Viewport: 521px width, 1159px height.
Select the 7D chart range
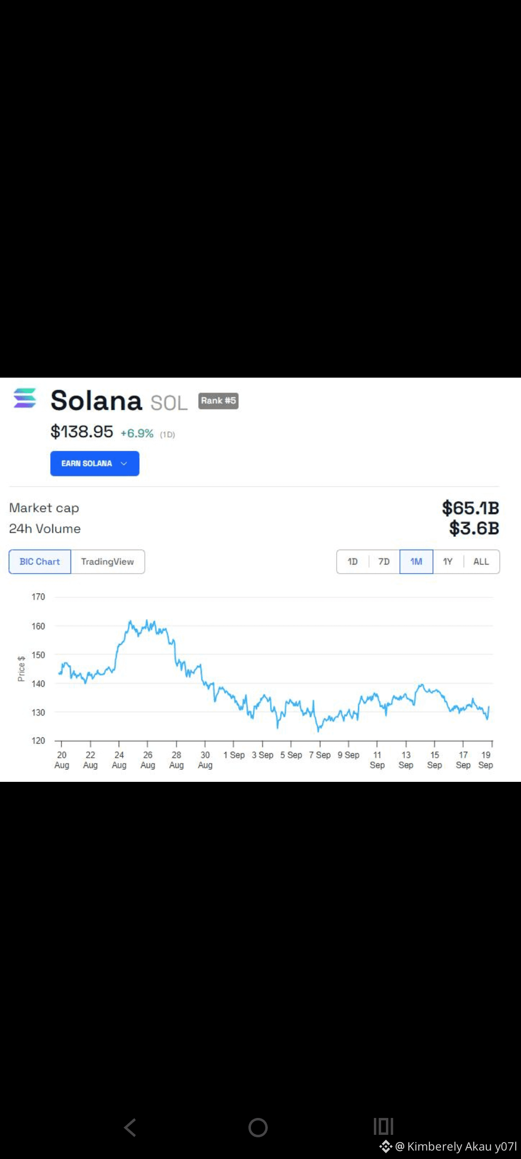(x=384, y=562)
